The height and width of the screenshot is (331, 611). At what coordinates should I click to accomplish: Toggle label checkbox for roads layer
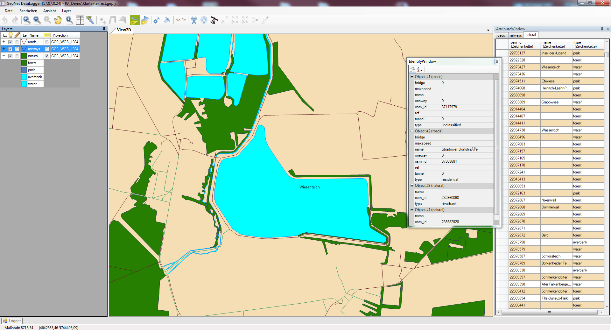click(x=47, y=42)
